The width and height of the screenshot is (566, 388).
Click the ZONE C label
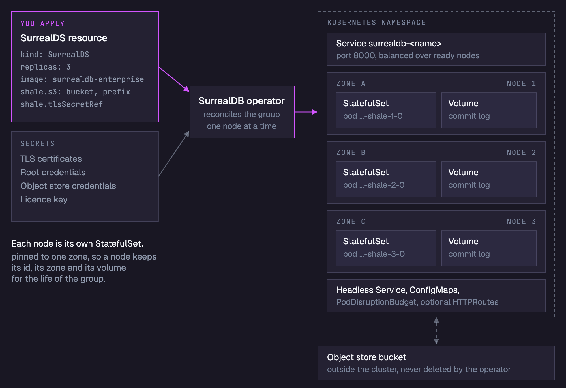(x=351, y=221)
